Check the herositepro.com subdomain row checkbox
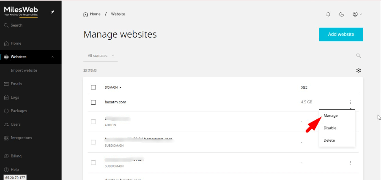Viewport: 381px width, 181px height. click(93, 142)
